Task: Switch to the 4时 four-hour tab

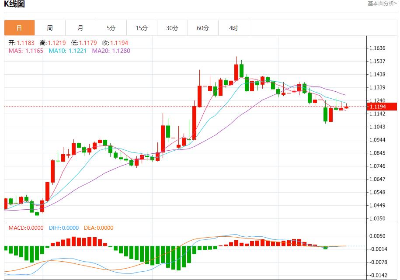Action: coord(233,27)
